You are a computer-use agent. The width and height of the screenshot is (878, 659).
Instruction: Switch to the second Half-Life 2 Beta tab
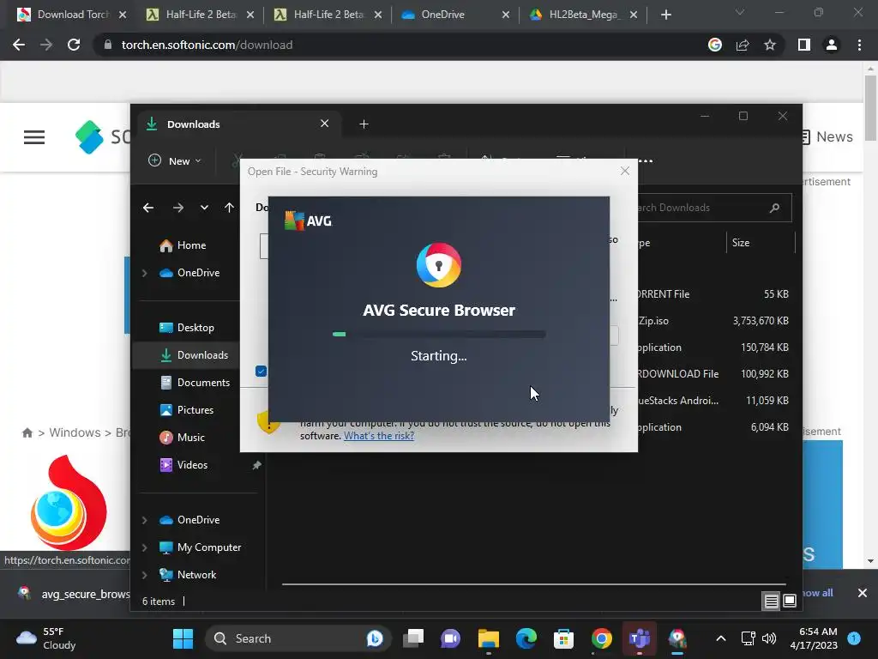tap(328, 15)
